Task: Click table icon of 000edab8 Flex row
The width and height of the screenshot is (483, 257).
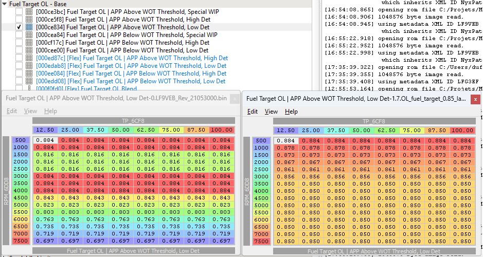Action: pyautogui.click(x=29, y=66)
